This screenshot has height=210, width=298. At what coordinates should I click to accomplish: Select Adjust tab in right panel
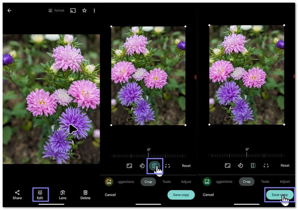pyautogui.click(x=285, y=182)
